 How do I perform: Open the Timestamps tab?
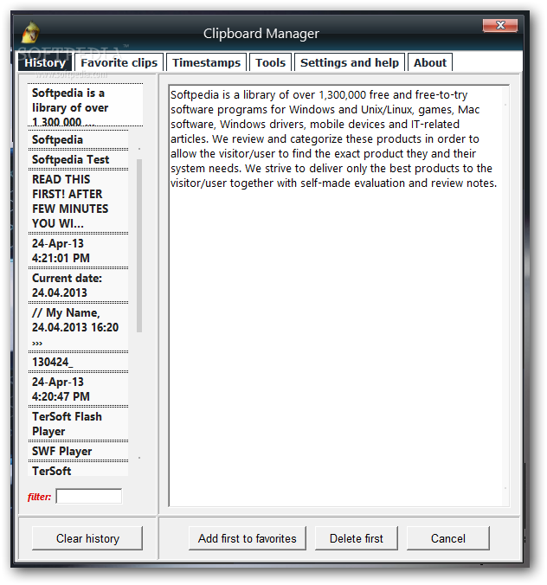pos(206,62)
